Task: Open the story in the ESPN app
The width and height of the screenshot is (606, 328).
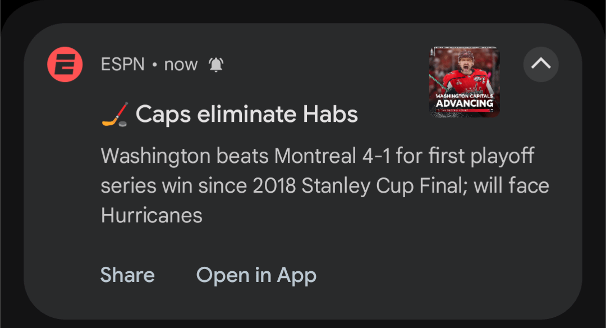Action: point(256,275)
